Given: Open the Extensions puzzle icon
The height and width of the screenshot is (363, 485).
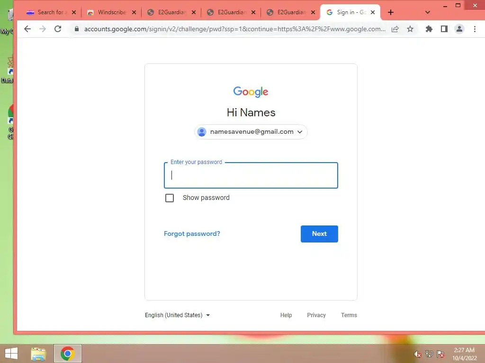Looking at the screenshot, I should (x=429, y=29).
